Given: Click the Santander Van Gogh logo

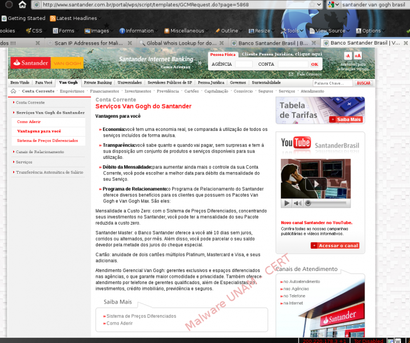Looking at the screenshot, I should click(x=47, y=62).
